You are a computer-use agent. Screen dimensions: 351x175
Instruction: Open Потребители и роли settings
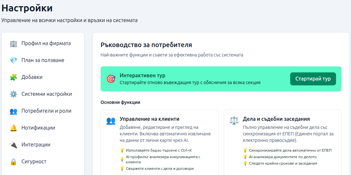tap(43, 111)
